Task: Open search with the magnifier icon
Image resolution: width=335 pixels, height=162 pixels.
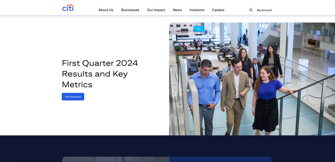Action: (251, 10)
